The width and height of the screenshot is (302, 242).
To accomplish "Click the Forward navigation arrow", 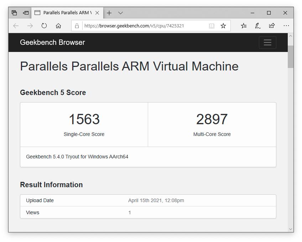I will (x=30, y=26).
